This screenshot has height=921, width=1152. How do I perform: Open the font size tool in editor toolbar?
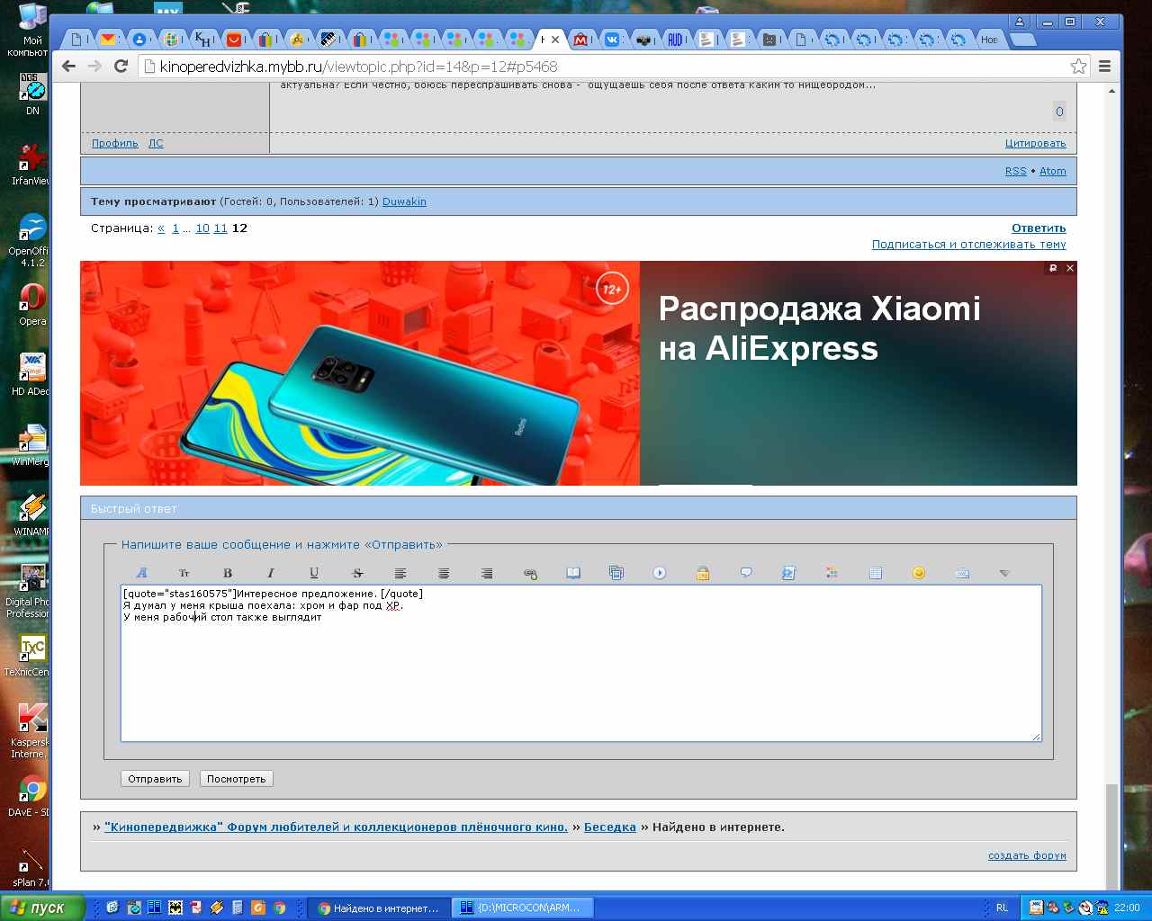pyautogui.click(x=184, y=573)
